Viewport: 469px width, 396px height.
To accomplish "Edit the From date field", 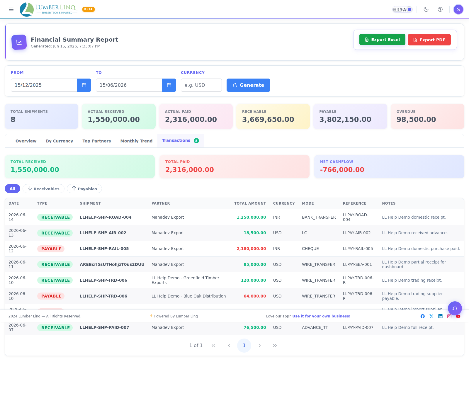I will [x=44, y=85].
